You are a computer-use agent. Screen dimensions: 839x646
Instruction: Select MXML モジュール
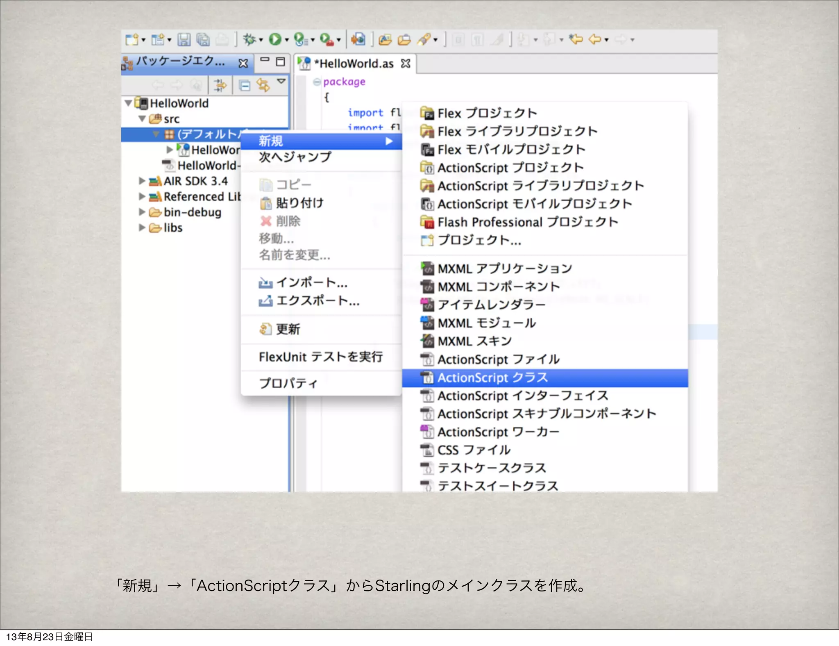click(x=545, y=323)
